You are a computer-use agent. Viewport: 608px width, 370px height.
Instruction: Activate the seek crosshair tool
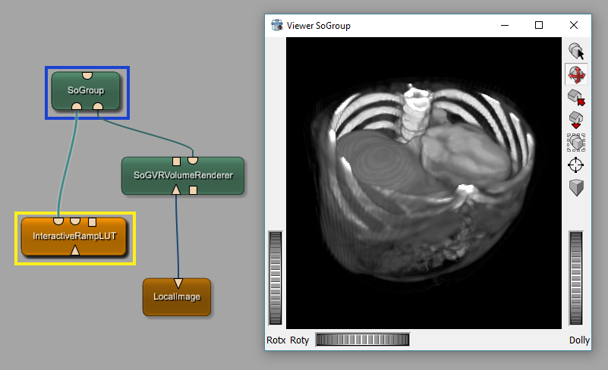576,165
